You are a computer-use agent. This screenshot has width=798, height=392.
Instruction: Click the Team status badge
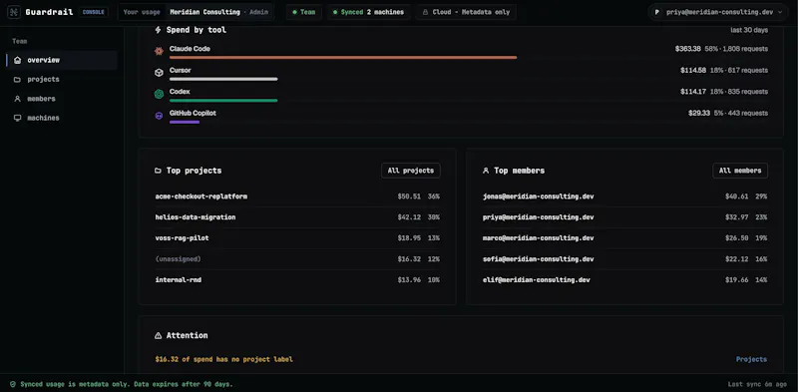click(x=304, y=12)
